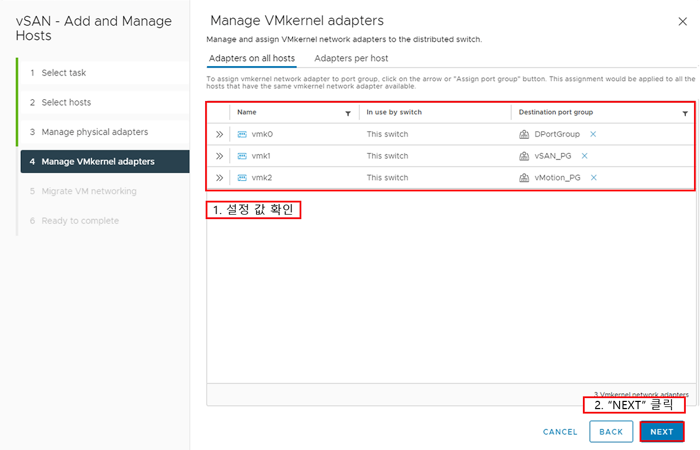Viewport: 700px width, 450px height.
Task: Expand the vmk0 row double-arrow
Action: tap(219, 134)
